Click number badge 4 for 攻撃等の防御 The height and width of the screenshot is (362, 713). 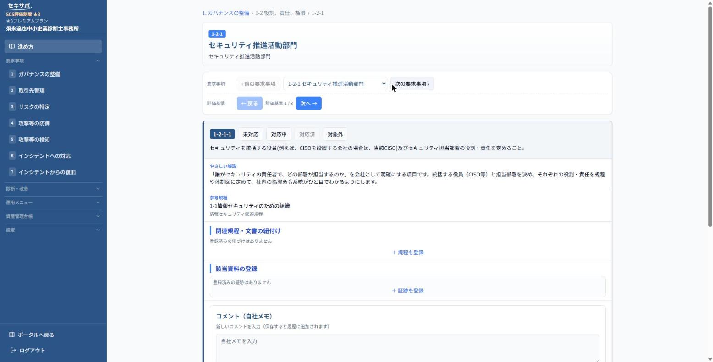[x=12, y=123]
